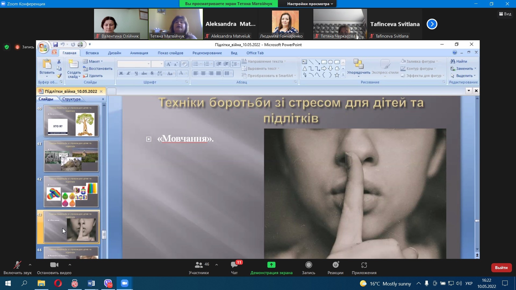Click the Запись record icon
516x290 pixels.
pos(309,265)
